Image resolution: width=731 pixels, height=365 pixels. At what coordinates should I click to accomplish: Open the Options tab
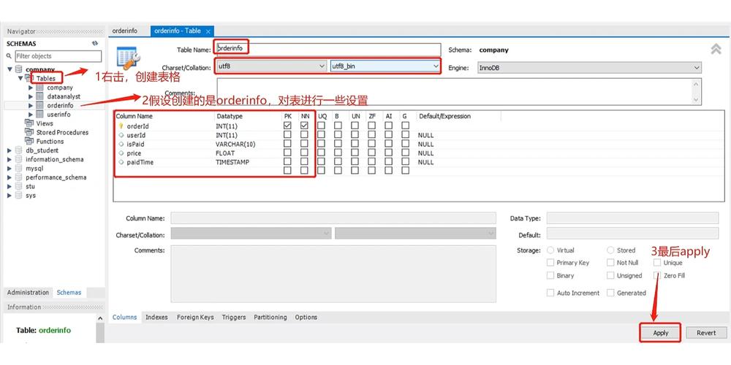pos(306,318)
